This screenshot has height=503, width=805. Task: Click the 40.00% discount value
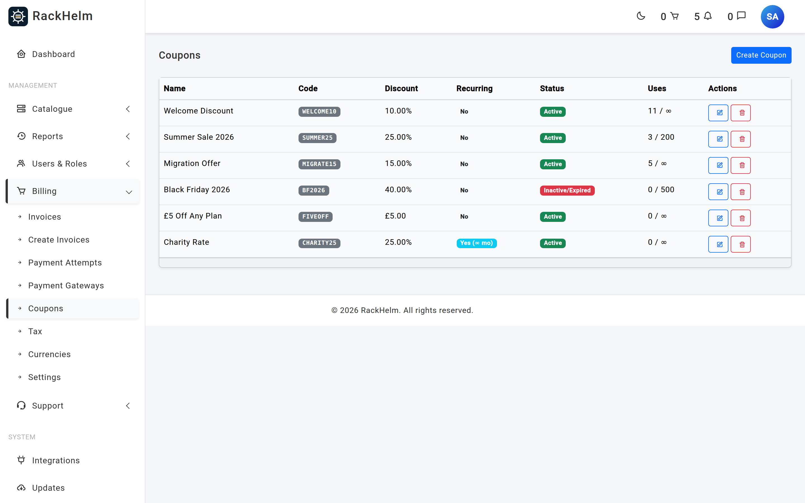[x=398, y=190]
